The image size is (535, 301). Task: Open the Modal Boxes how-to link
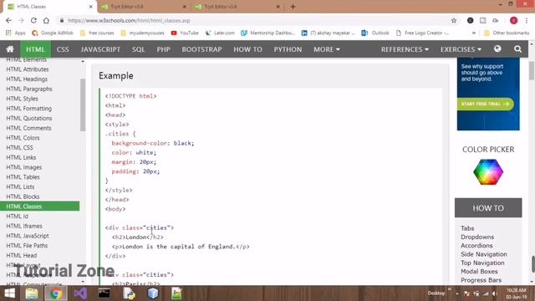479,271
